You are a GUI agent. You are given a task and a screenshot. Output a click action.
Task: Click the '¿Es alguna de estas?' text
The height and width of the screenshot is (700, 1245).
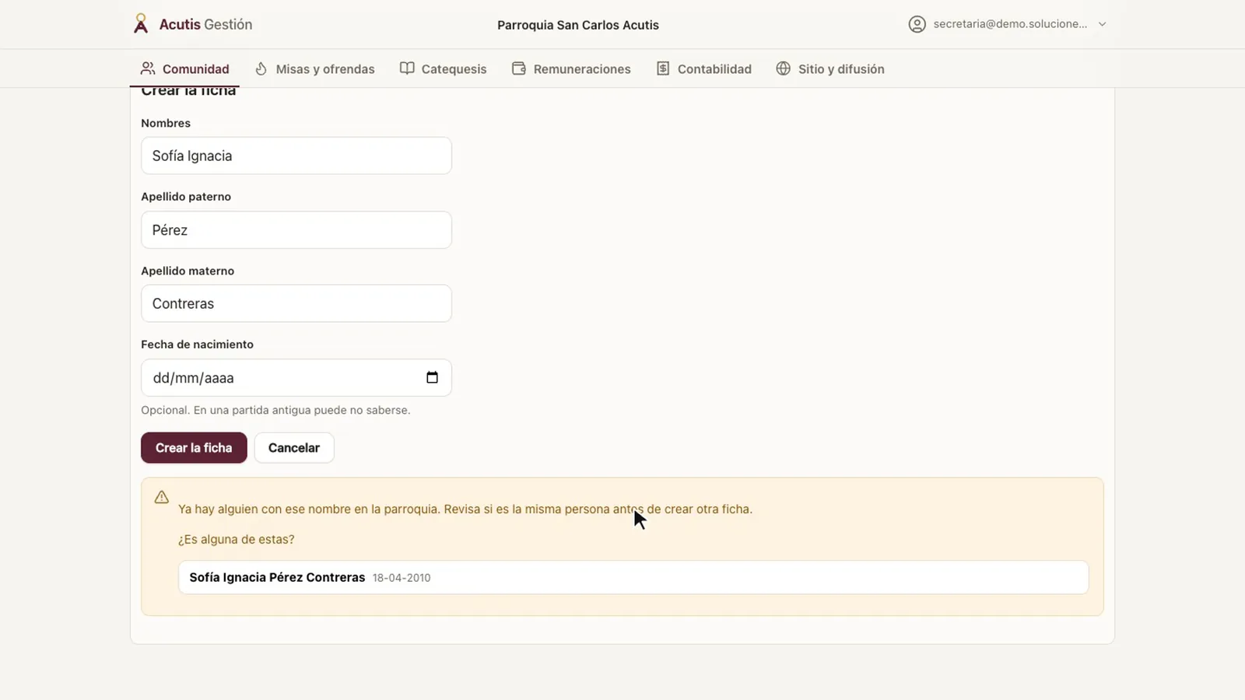[x=237, y=539]
